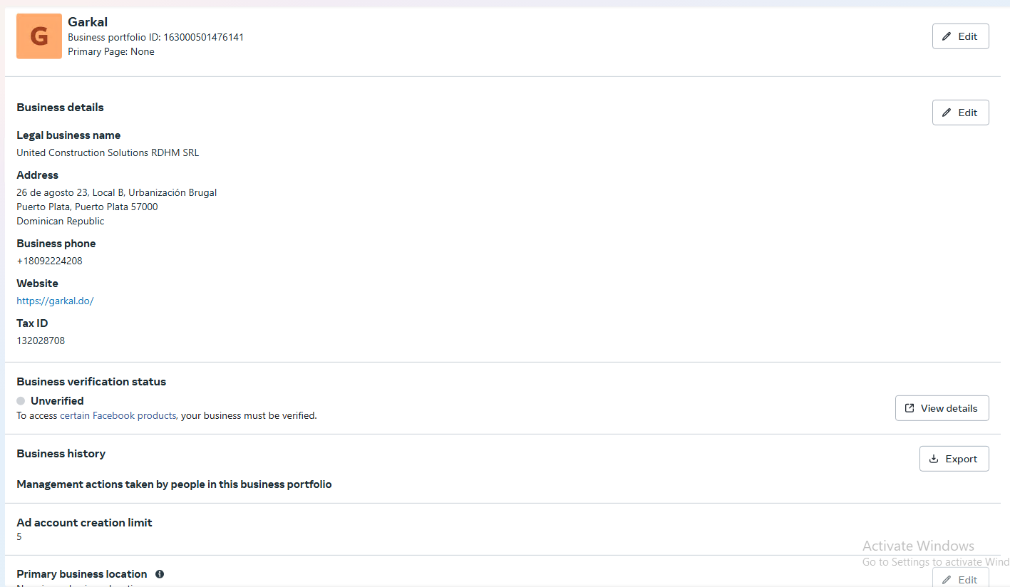Open the https://garkal.do/ website link

(x=55, y=301)
